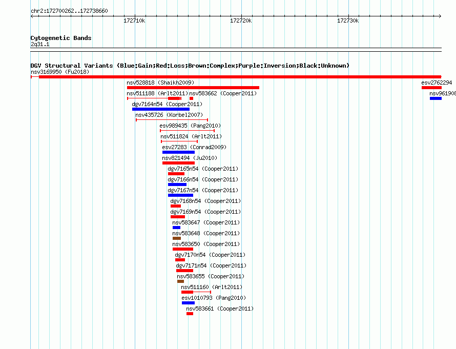
Task: Click the blue dgv7164n54 gain bar
Action: click(161, 109)
